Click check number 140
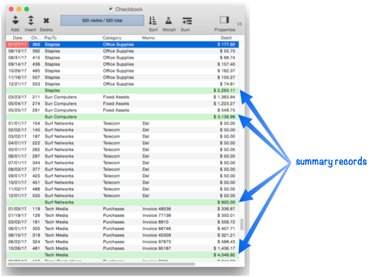Screen dimensions: 379x277 click(x=37, y=130)
